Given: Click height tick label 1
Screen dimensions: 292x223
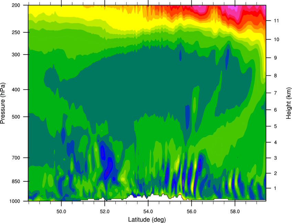Looking at the screenshot, I should [275, 188].
